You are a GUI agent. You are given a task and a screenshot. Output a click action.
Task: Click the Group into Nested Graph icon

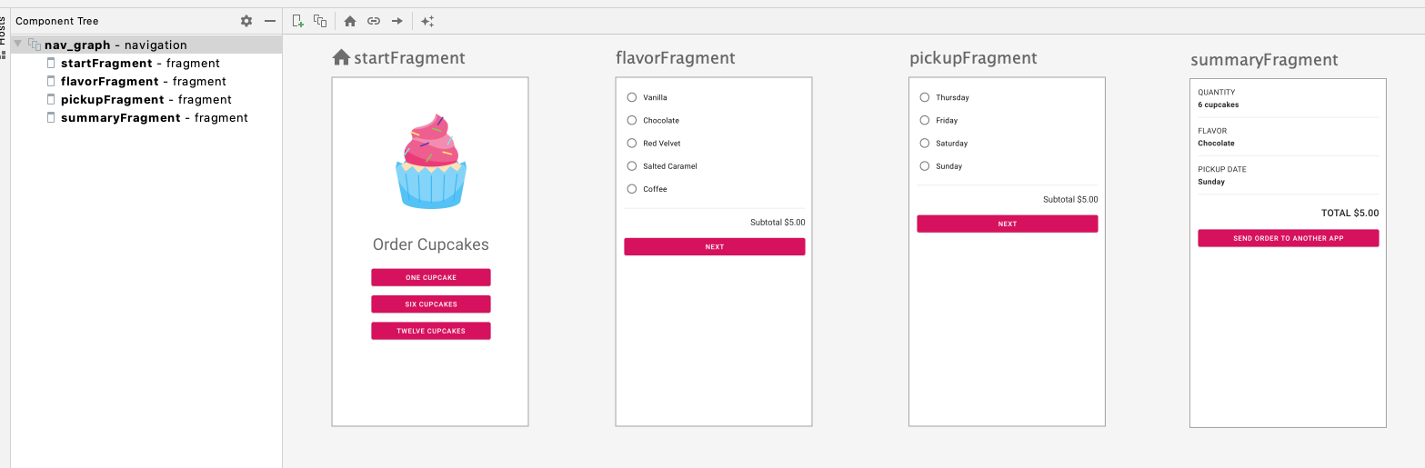(x=320, y=21)
